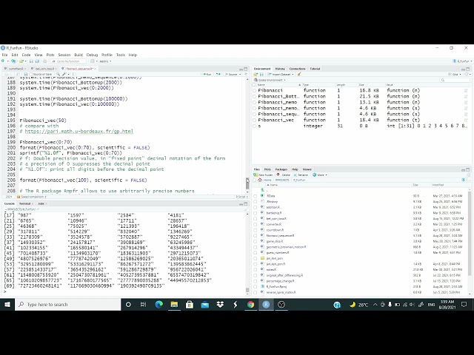Open the fibonacci_sequence.R file in Files pane
The width and height of the screenshot is (474, 355).
point(280,235)
